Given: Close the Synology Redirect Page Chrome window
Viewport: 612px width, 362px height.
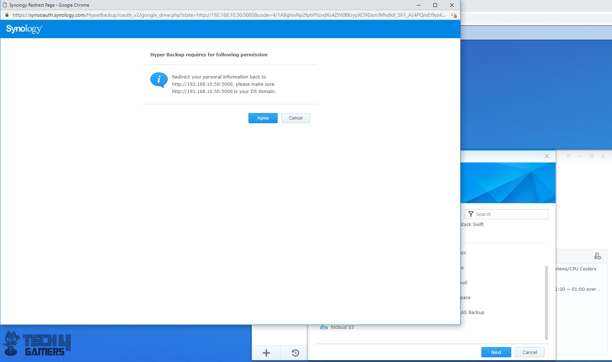Looking at the screenshot, I should tap(452, 5).
